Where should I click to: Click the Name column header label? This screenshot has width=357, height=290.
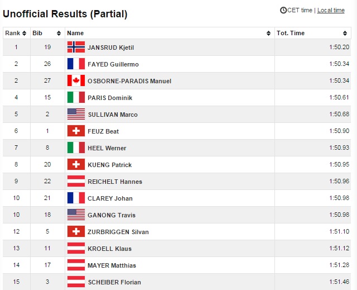point(75,33)
